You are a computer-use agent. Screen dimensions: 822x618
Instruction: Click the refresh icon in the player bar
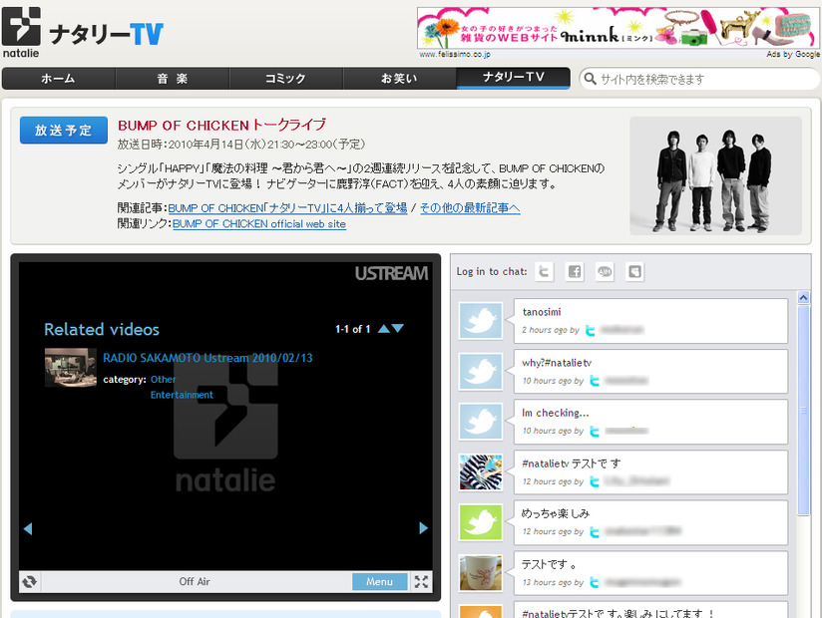point(29,581)
